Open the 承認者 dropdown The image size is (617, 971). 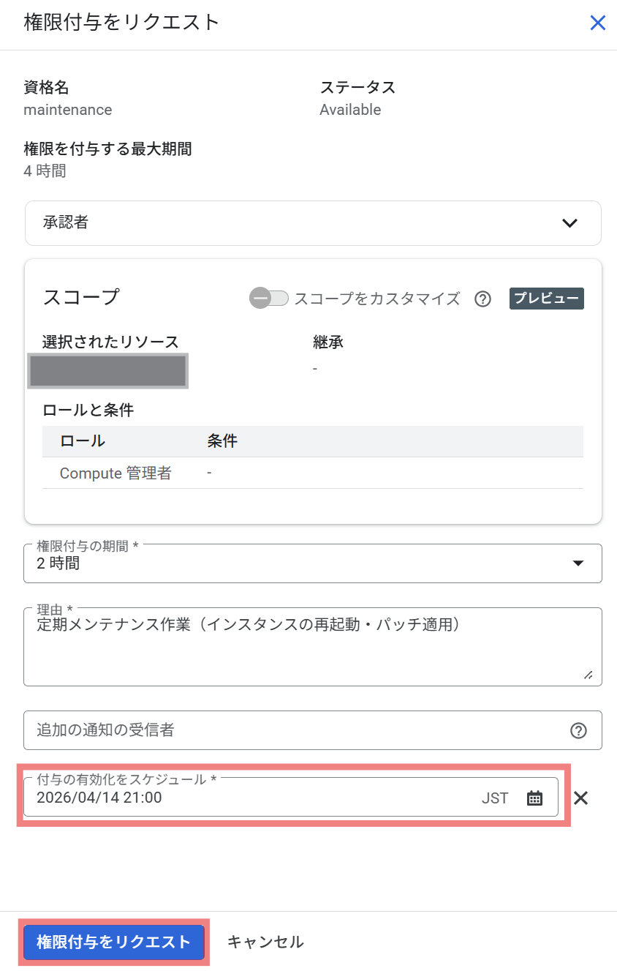(x=312, y=223)
